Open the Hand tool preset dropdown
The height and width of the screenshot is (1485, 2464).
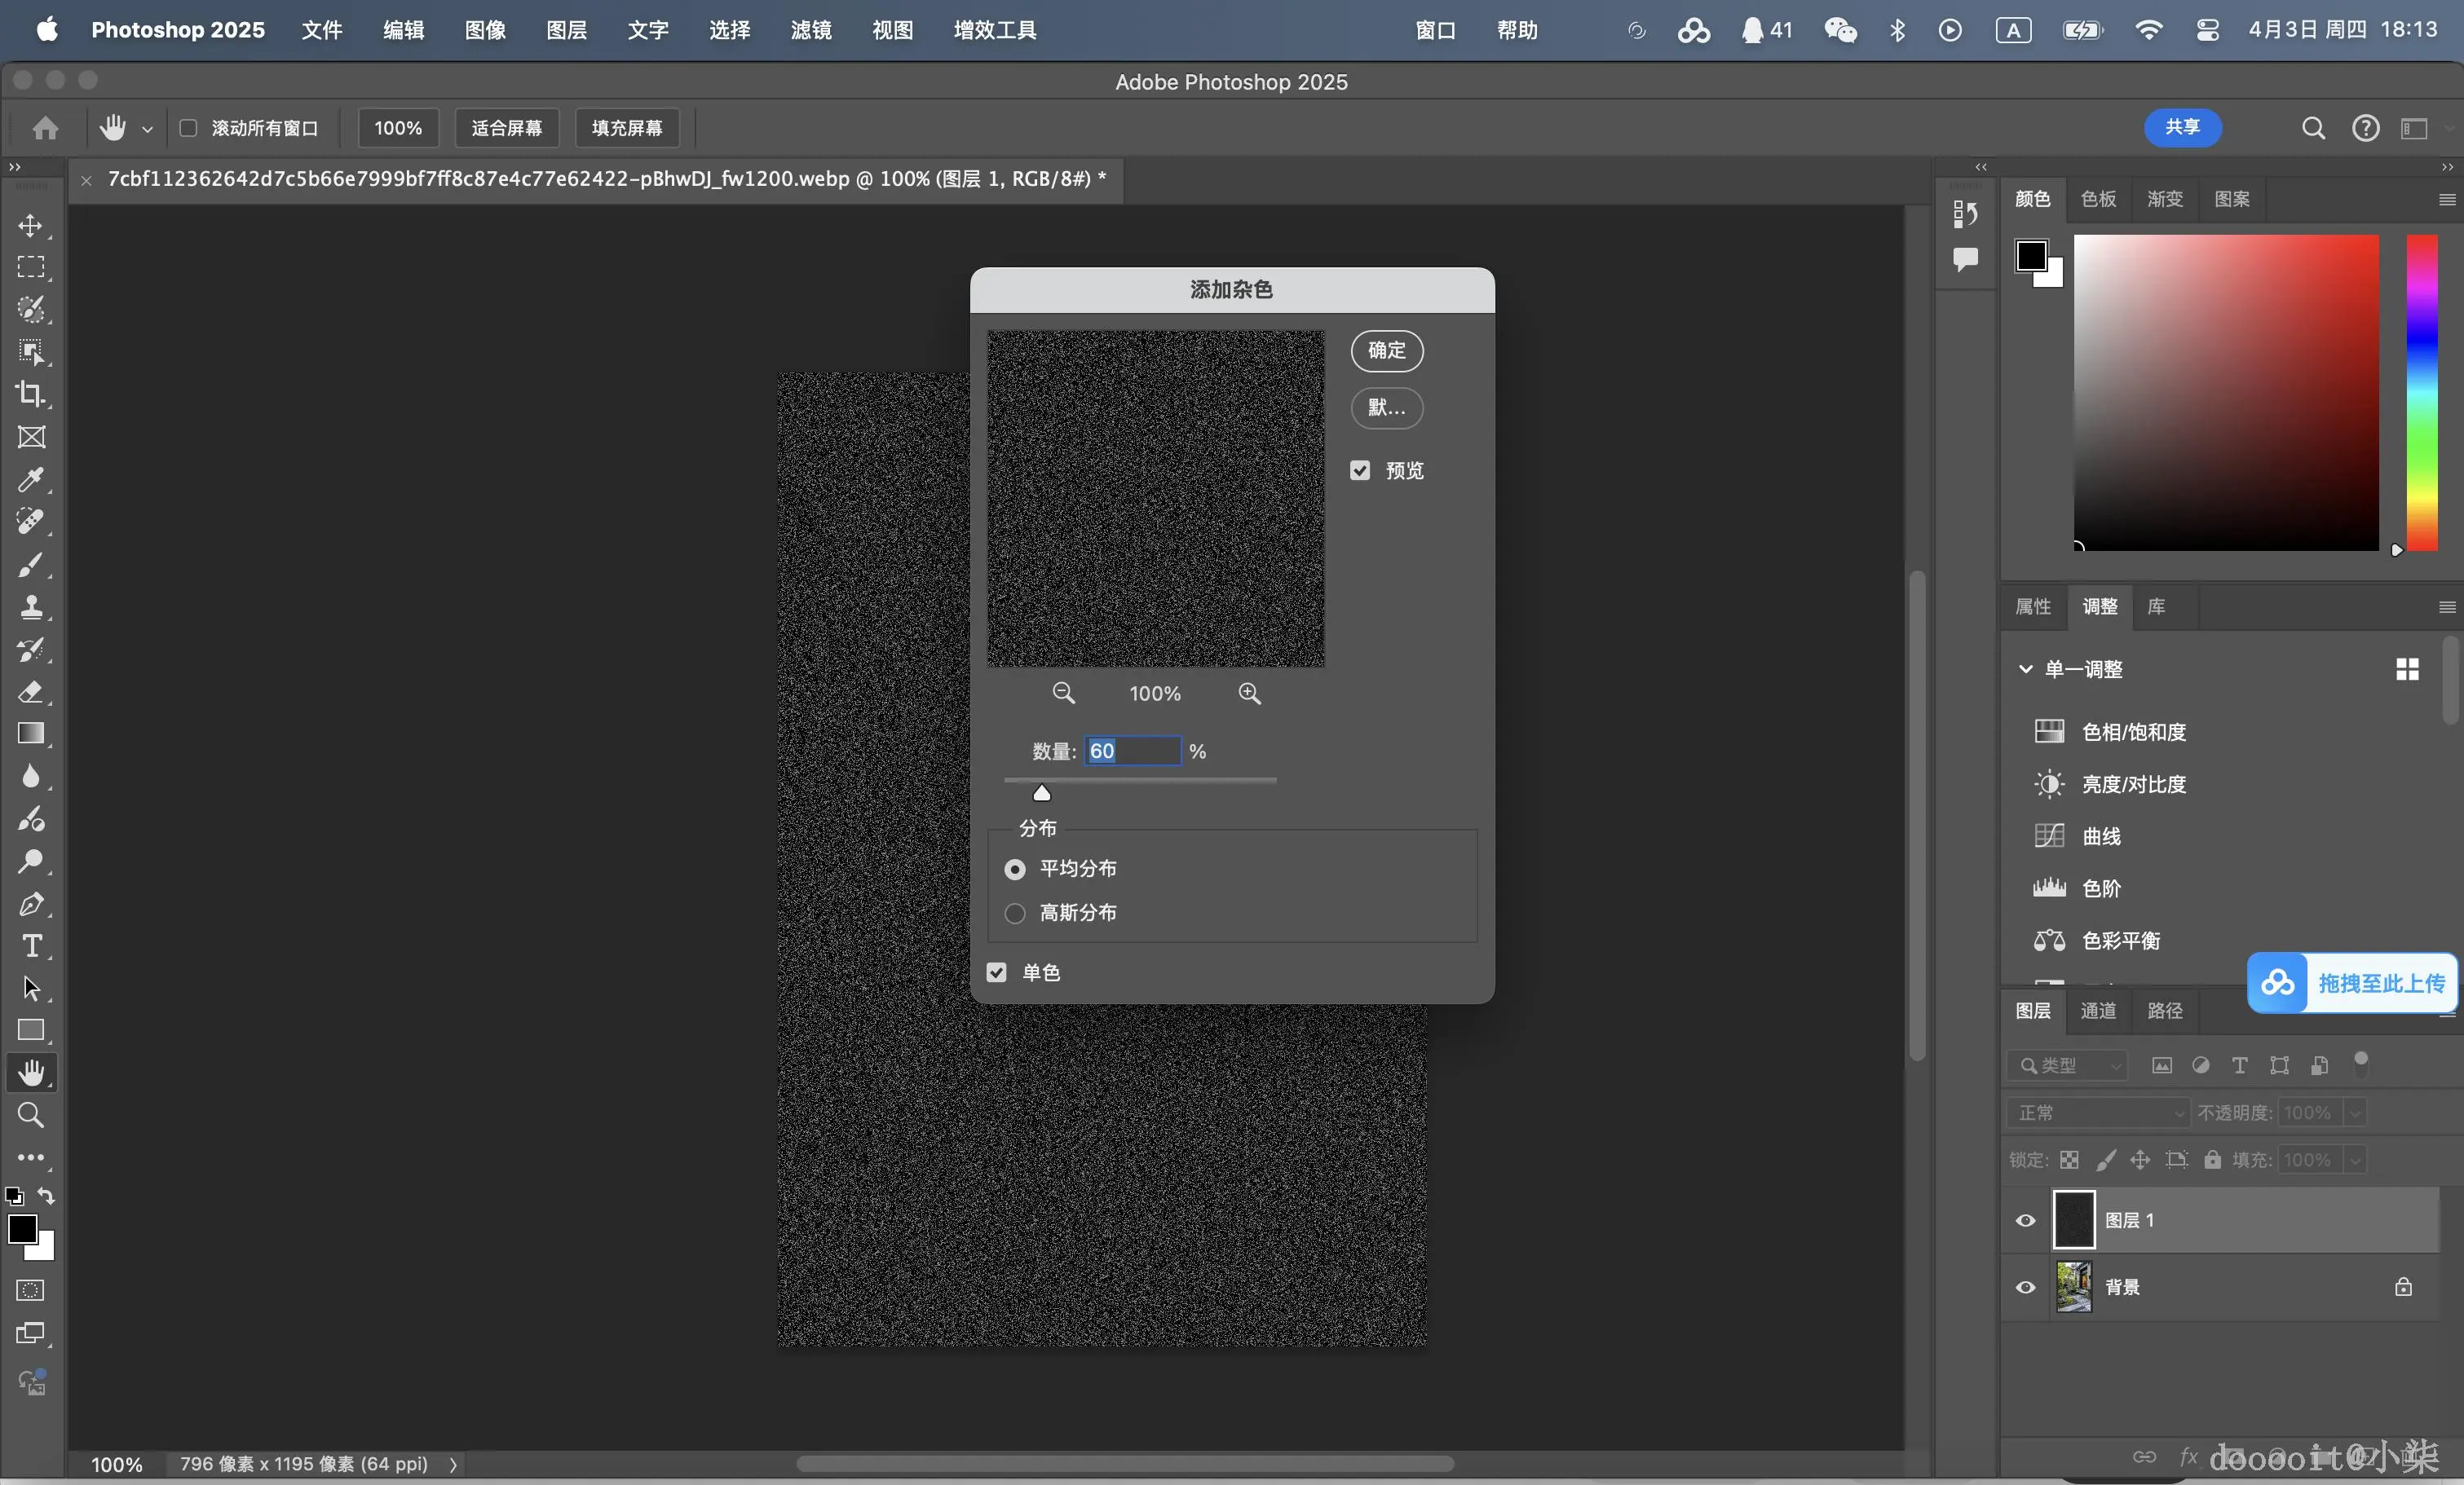tap(147, 129)
